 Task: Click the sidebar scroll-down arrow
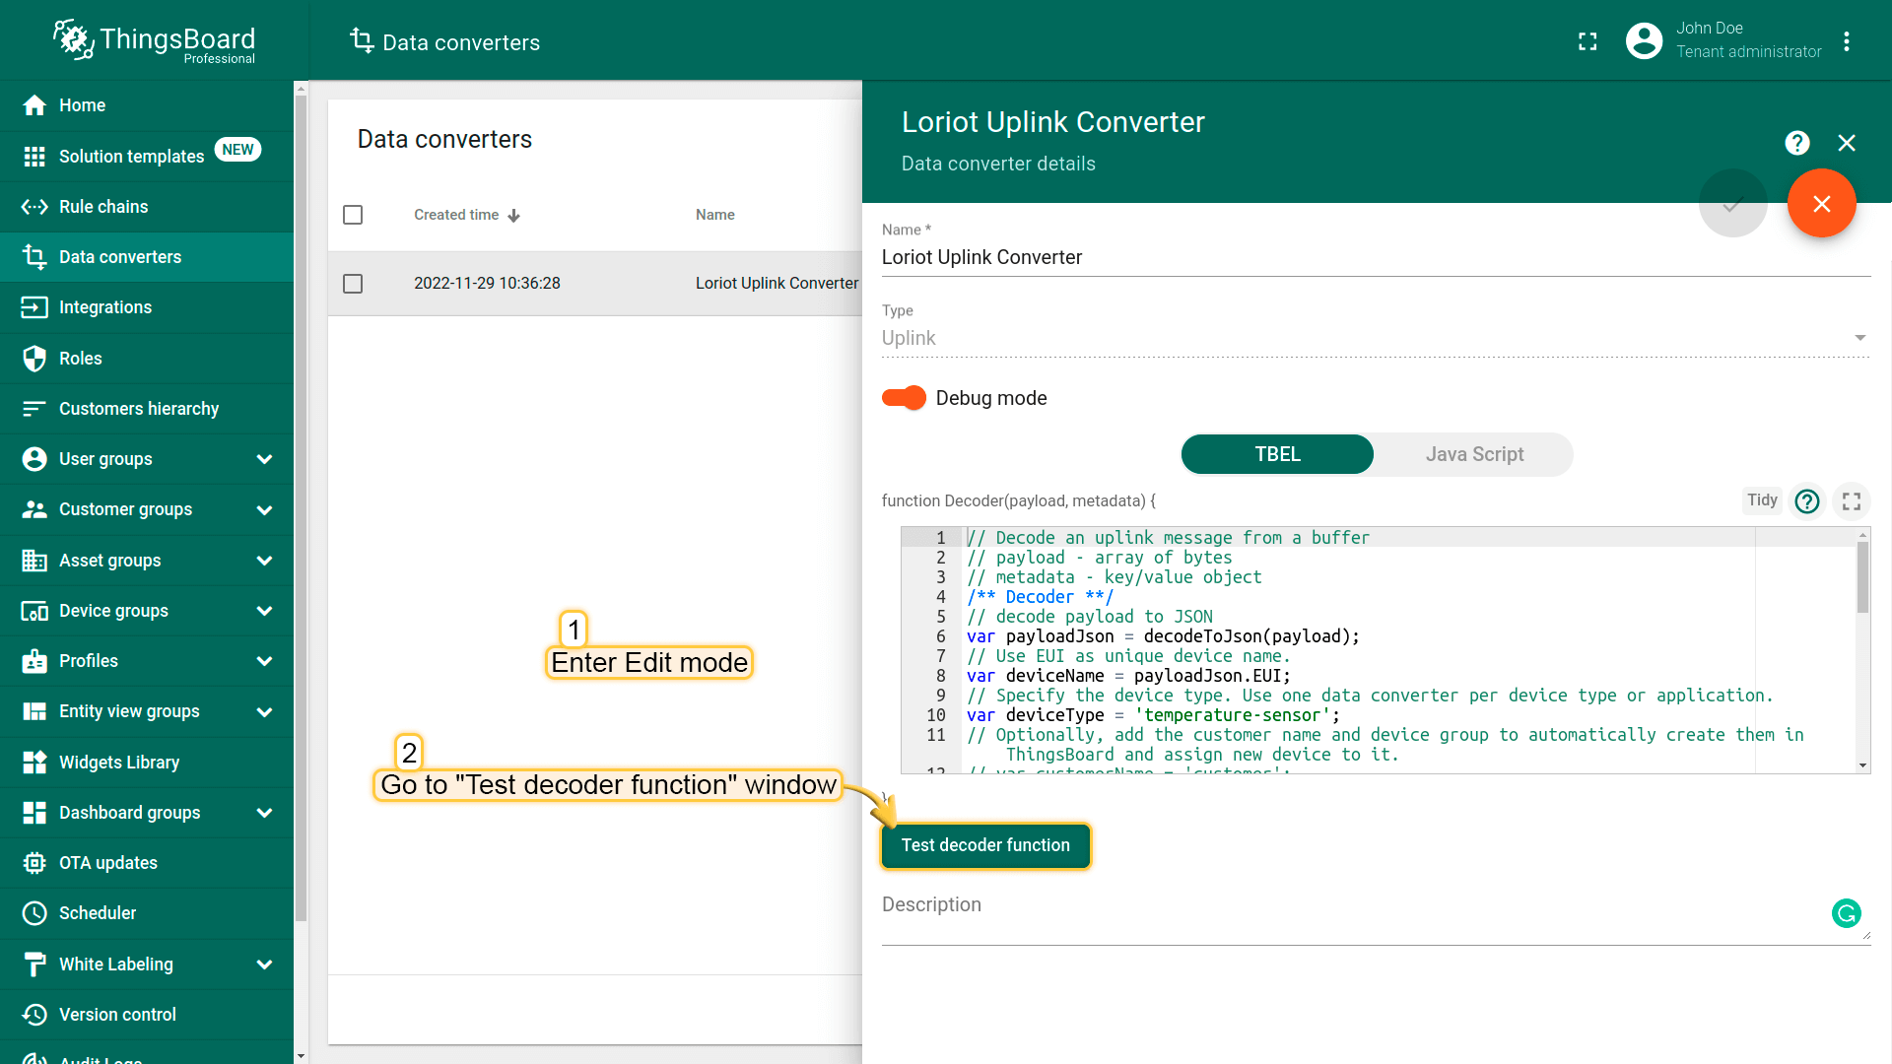click(x=301, y=1056)
